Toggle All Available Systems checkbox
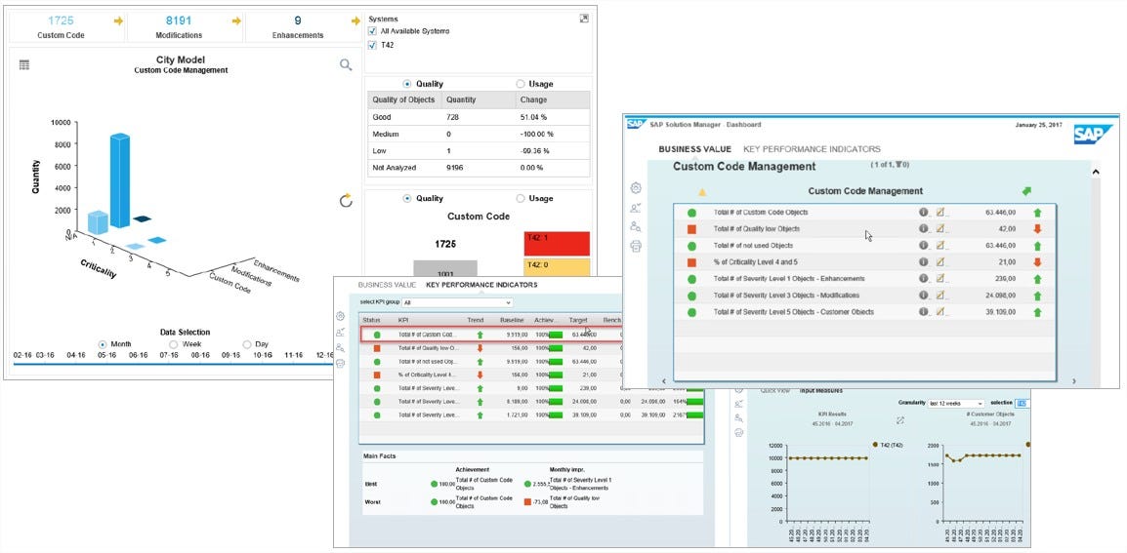The image size is (1127, 553). pos(372,31)
